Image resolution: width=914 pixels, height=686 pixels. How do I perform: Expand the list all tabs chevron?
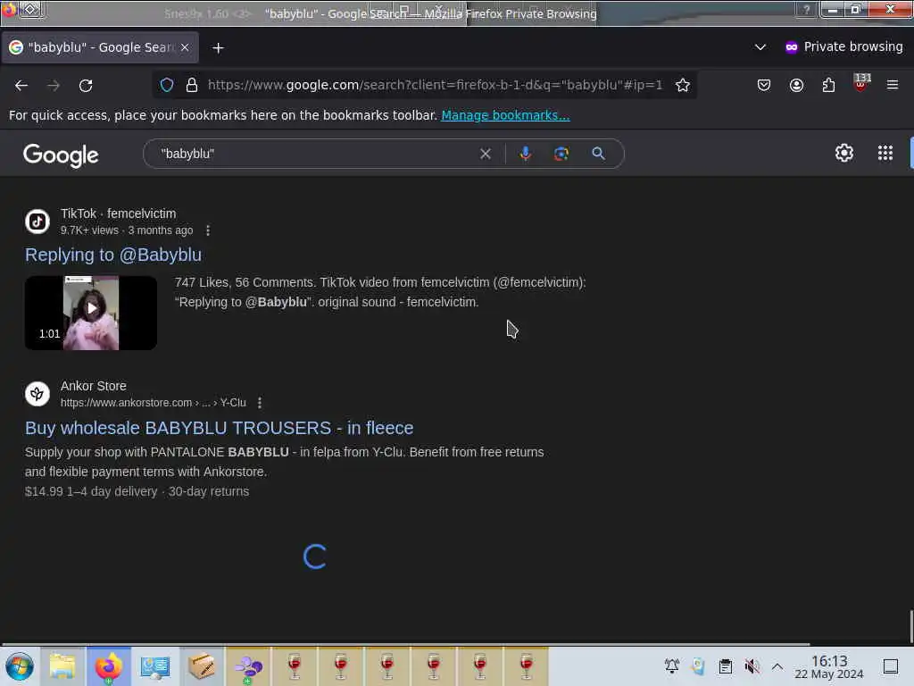coord(760,47)
